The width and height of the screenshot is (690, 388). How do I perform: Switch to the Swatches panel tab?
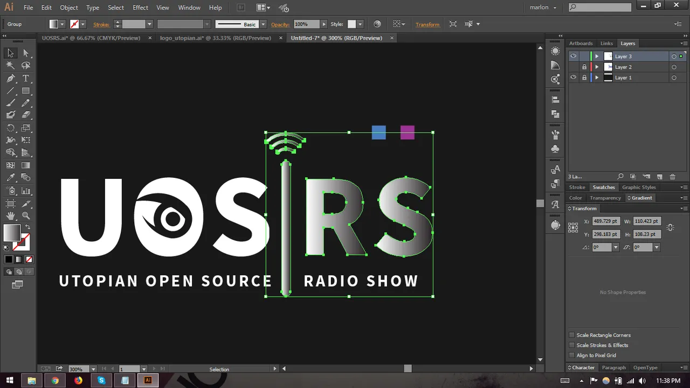click(604, 187)
